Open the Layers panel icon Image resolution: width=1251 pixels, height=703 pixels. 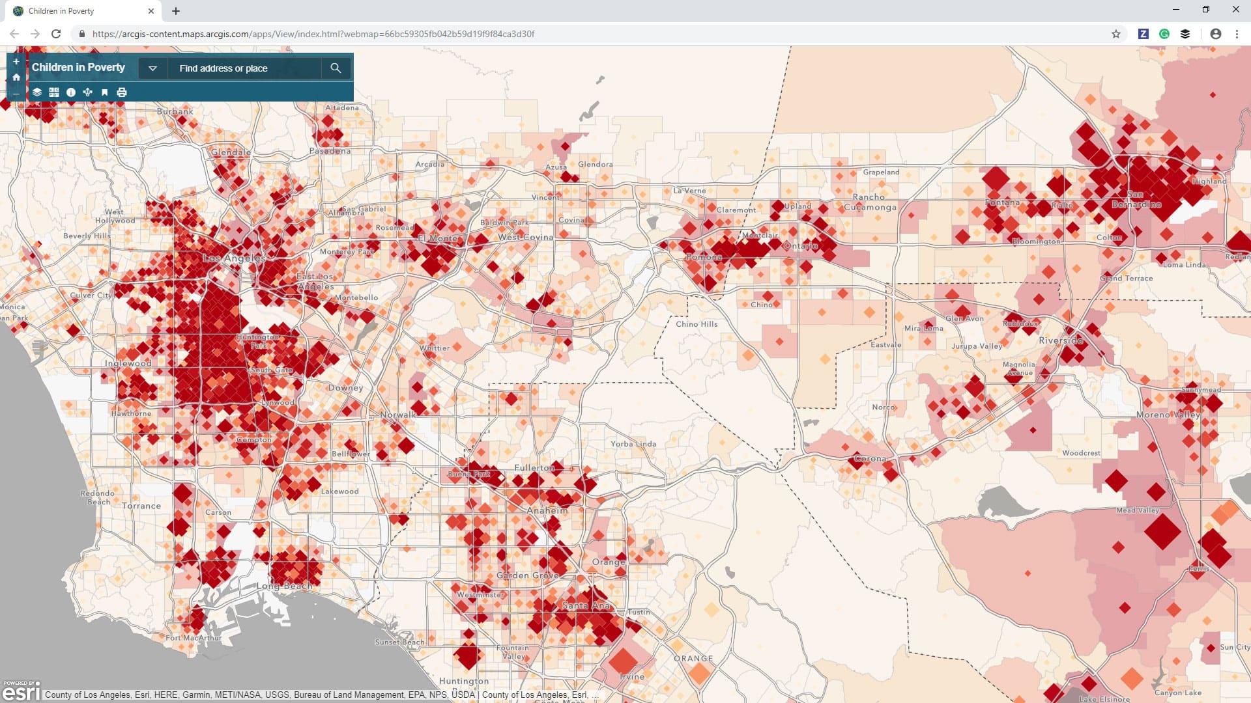[37, 92]
